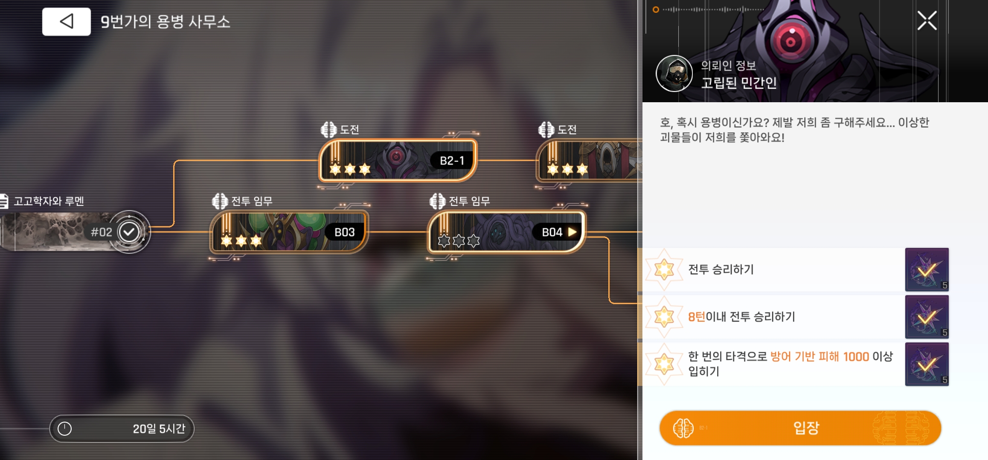Select combat mission stage B04
Screen dimensions: 988x460
tap(506, 232)
